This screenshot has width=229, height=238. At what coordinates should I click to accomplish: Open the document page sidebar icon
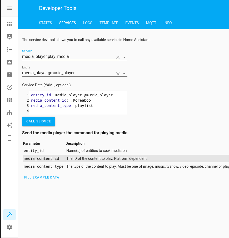[x=9, y=138]
